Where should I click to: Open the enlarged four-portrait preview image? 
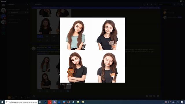[x=92, y=50]
